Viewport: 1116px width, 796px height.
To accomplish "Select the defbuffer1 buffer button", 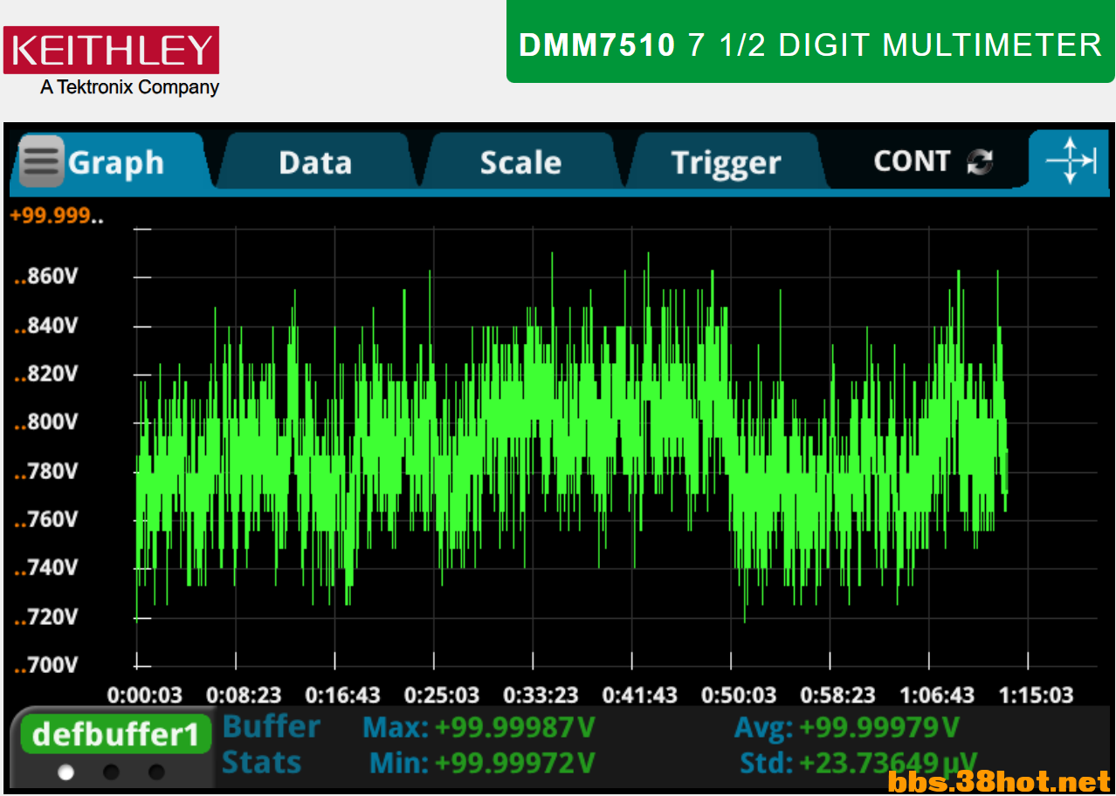I will pyautogui.click(x=116, y=734).
